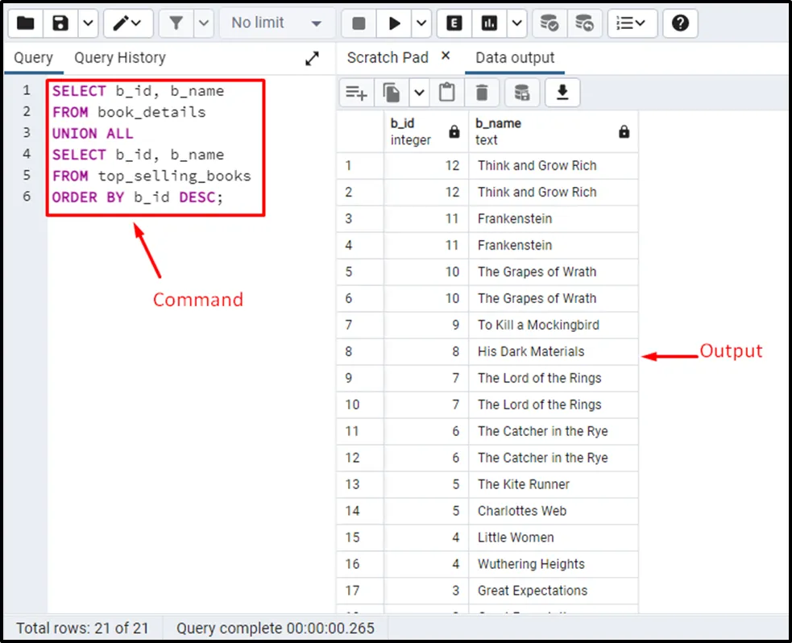792x643 pixels.
Task: Click the Delete row trash icon
Action: pyautogui.click(x=482, y=93)
